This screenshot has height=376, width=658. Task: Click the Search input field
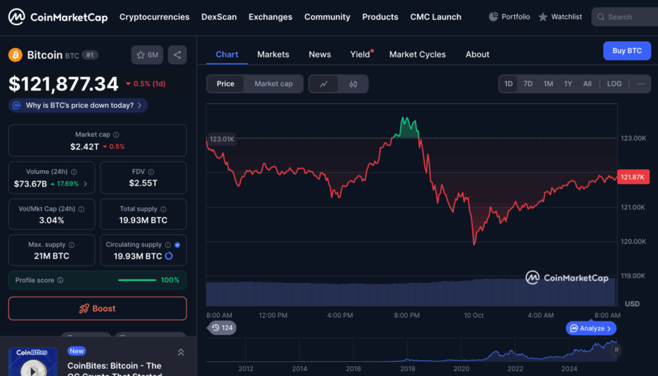(627, 17)
